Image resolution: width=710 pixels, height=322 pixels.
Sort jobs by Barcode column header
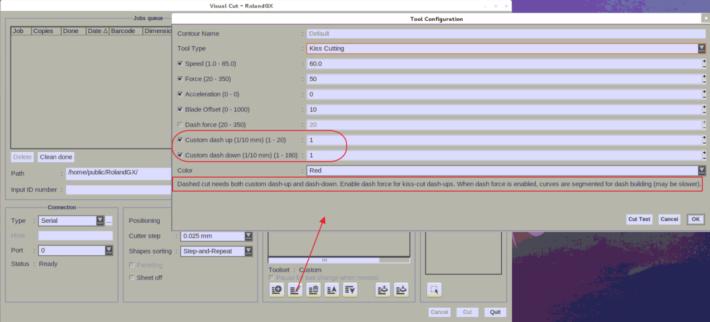coord(126,31)
